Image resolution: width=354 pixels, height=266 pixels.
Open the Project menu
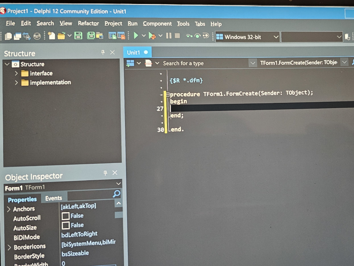tap(113, 23)
